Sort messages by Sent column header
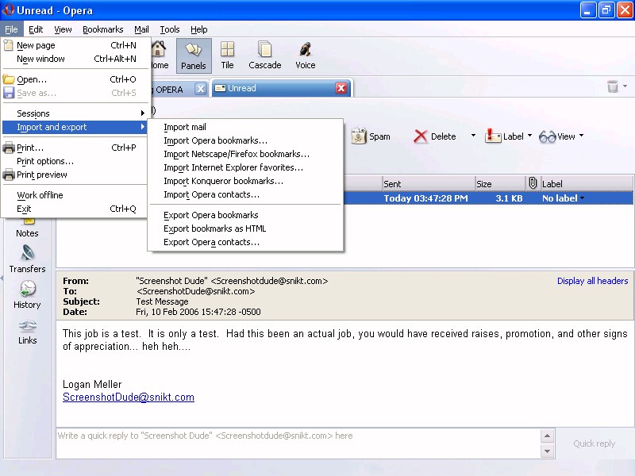Image resolution: width=635 pixels, height=476 pixels. click(x=427, y=184)
